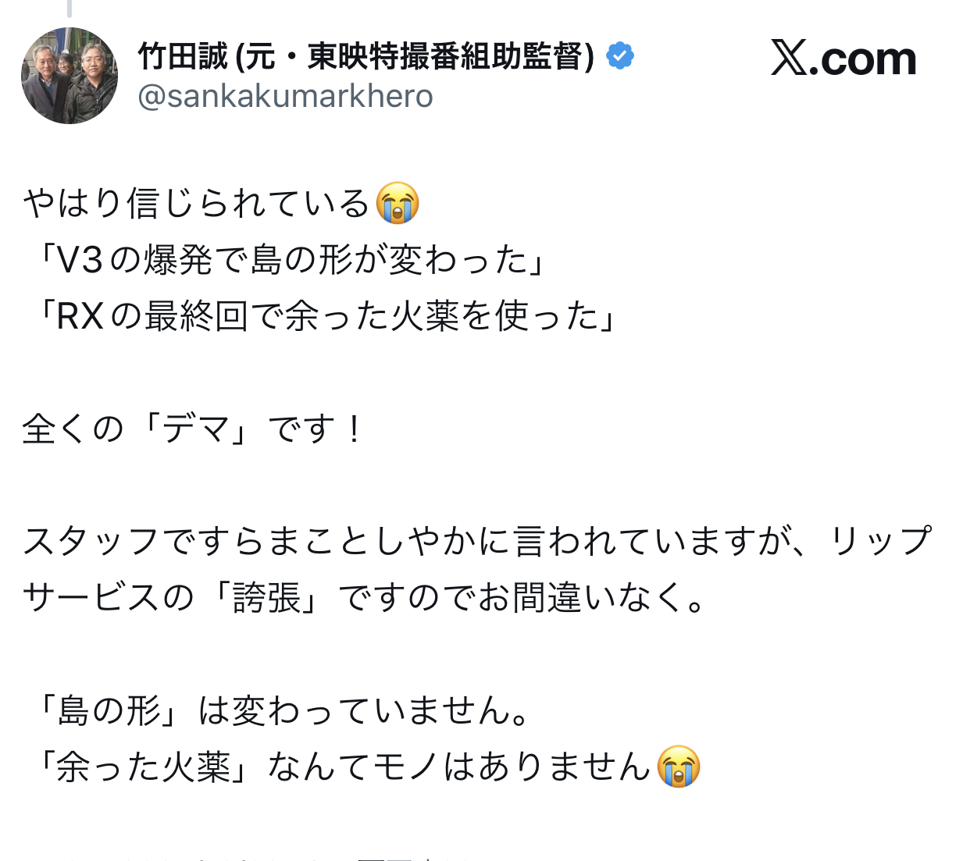Click the X logo glyph in X.com
This screenshot has height=861, width=970.
tap(789, 58)
